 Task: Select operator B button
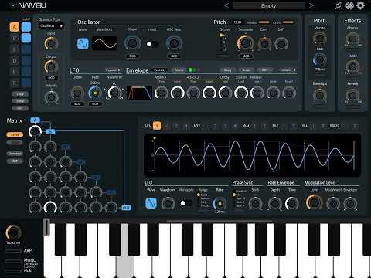[x=15, y=39]
